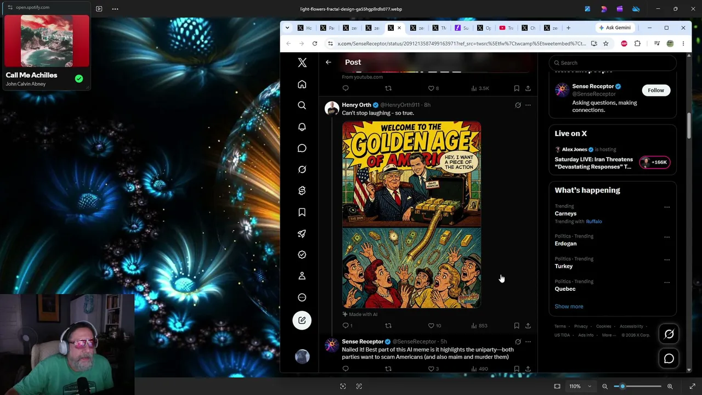This screenshot has height=395, width=702.
Task: Open the Henry Orth profile name link
Action: tap(356, 105)
